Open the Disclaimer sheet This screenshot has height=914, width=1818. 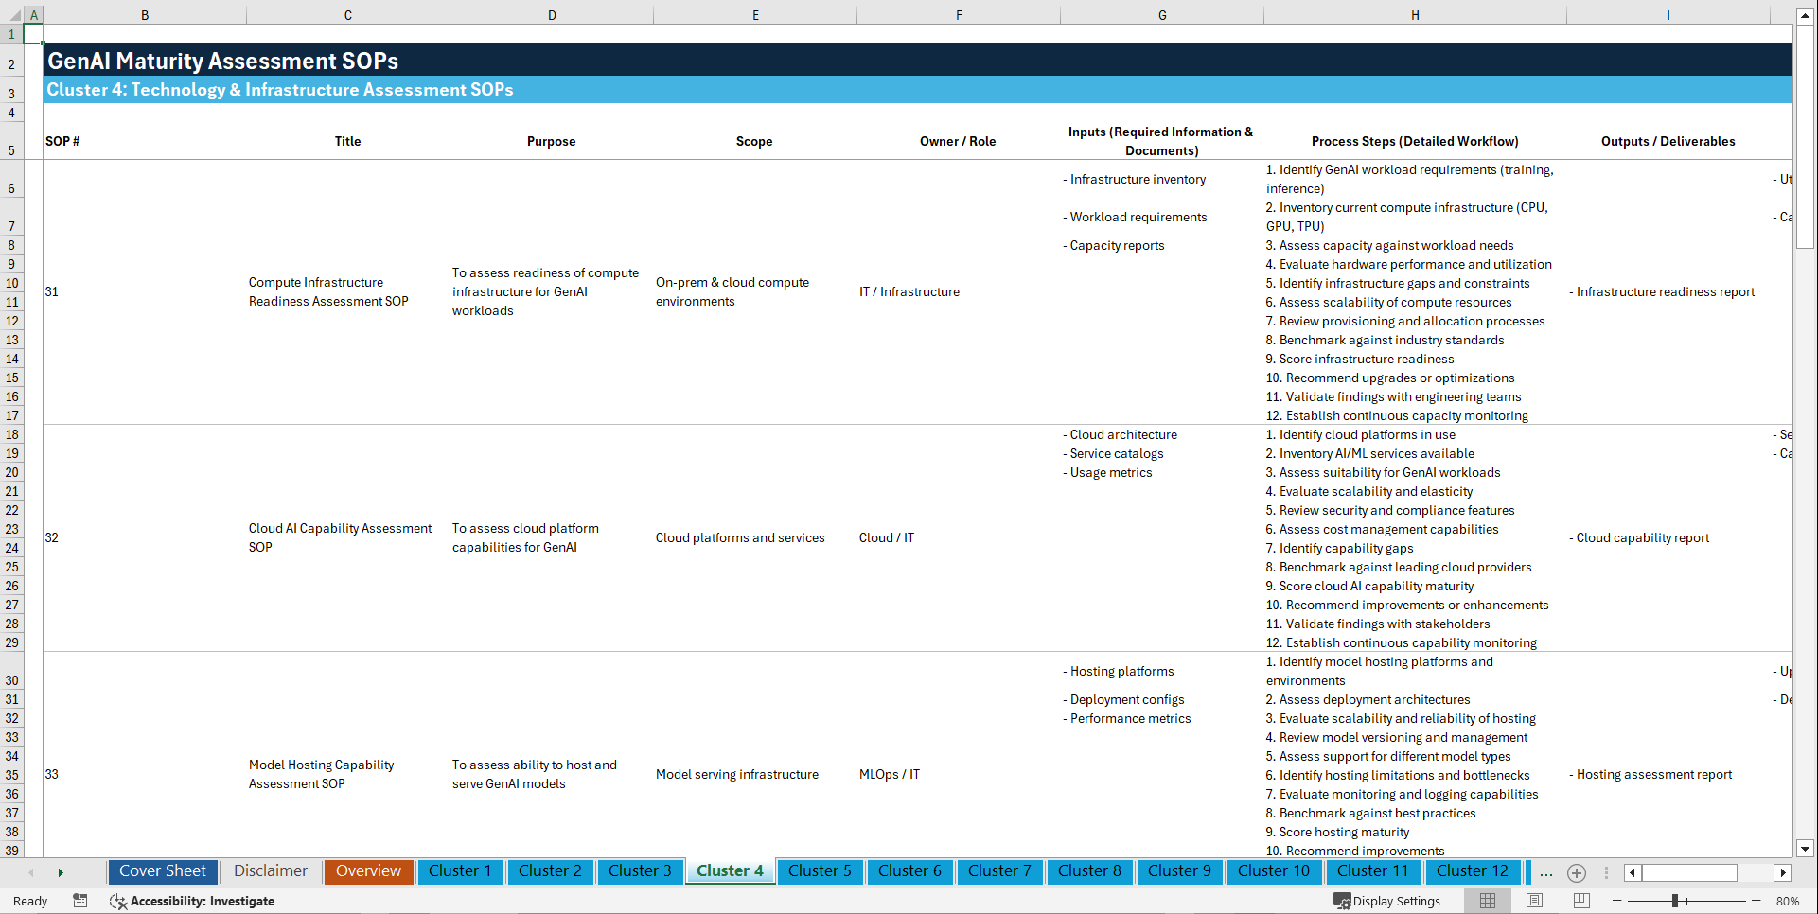(x=270, y=871)
